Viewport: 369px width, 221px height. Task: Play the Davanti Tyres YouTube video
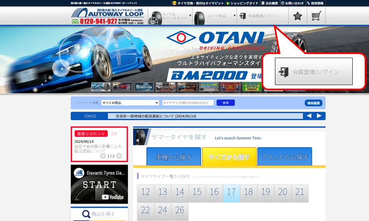99,184
